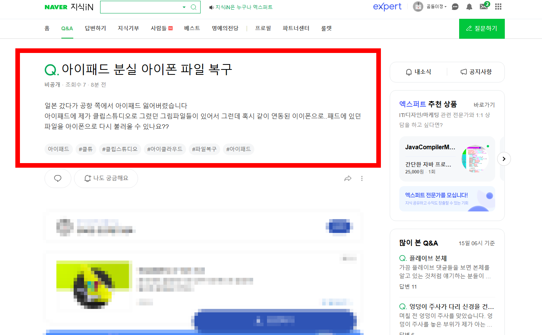The height and width of the screenshot is (335, 542).
Task: Click the 답변 11 count text
Action: coord(408,287)
